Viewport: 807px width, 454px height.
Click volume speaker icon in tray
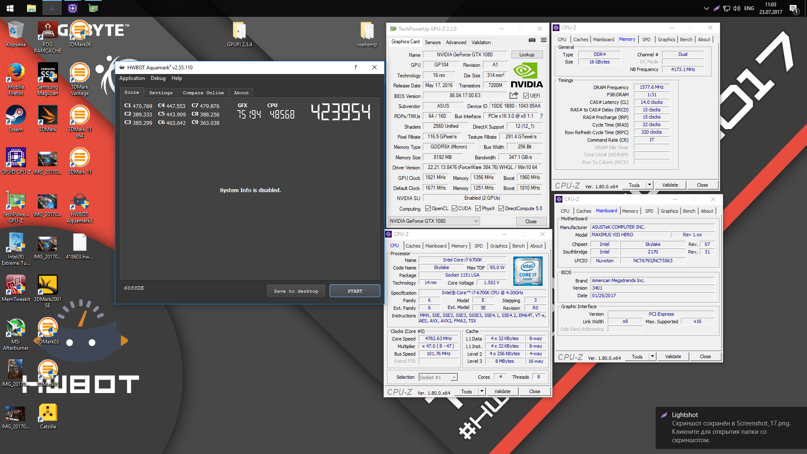pyautogui.click(x=736, y=8)
